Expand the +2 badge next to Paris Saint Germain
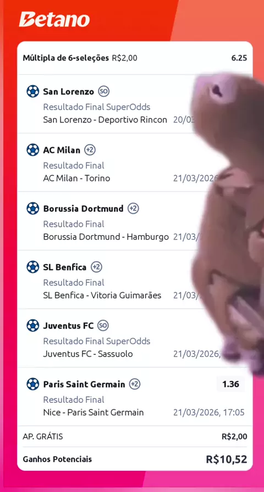The width and height of the screenshot is (264, 492). (135, 384)
